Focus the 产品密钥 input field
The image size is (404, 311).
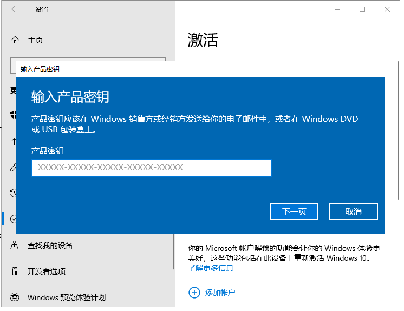[x=152, y=167]
